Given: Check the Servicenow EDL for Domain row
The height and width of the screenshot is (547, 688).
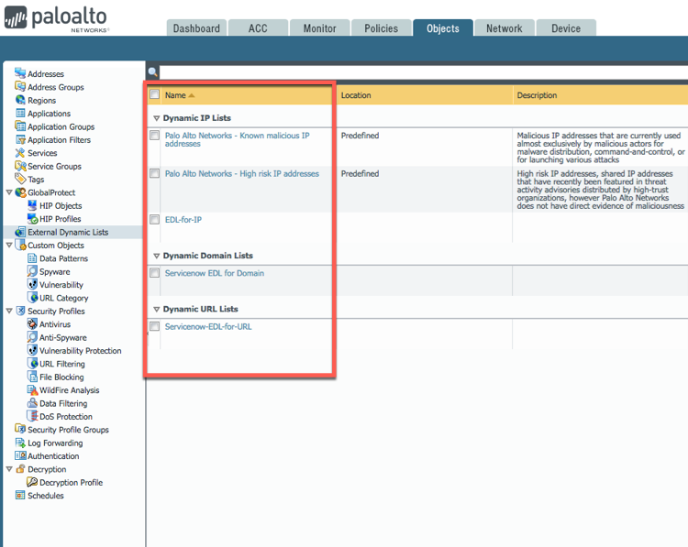Looking at the screenshot, I should click(154, 273).
